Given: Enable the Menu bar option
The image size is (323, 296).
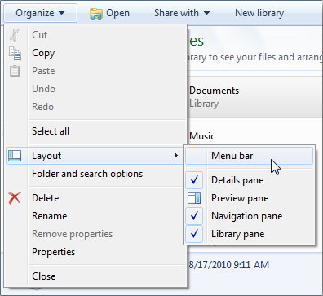Looking at the screenshot, I should pos(249,156).
